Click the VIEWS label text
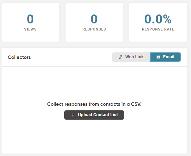Screen dimensions: 191x156 click(30, 29)
